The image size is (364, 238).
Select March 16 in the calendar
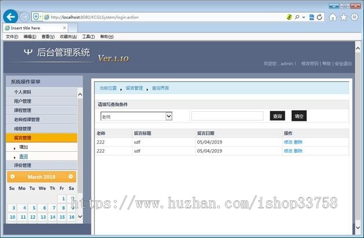(72, 217)
